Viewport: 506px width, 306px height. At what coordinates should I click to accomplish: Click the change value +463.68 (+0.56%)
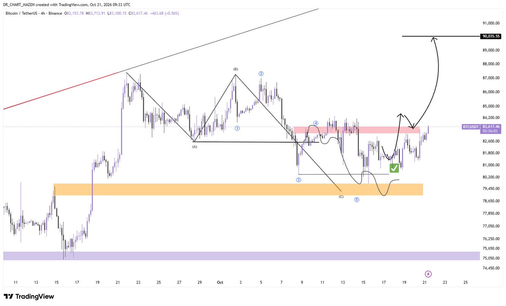point(164,14)
